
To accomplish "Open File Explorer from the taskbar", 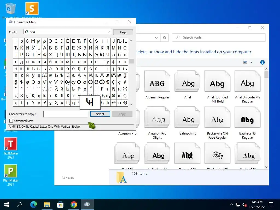I will pos(47,205).
